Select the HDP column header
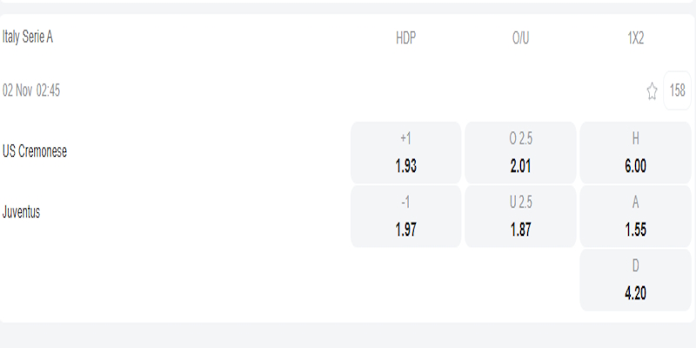The height and width of the screenshot is (348, 696). pos(405,38)
